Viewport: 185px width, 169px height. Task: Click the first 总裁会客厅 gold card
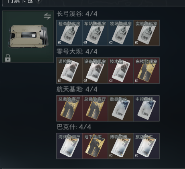(69, 108)
